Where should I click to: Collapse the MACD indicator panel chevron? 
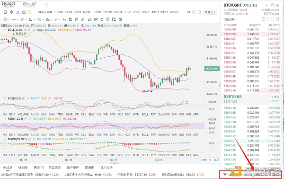point(5,139)
